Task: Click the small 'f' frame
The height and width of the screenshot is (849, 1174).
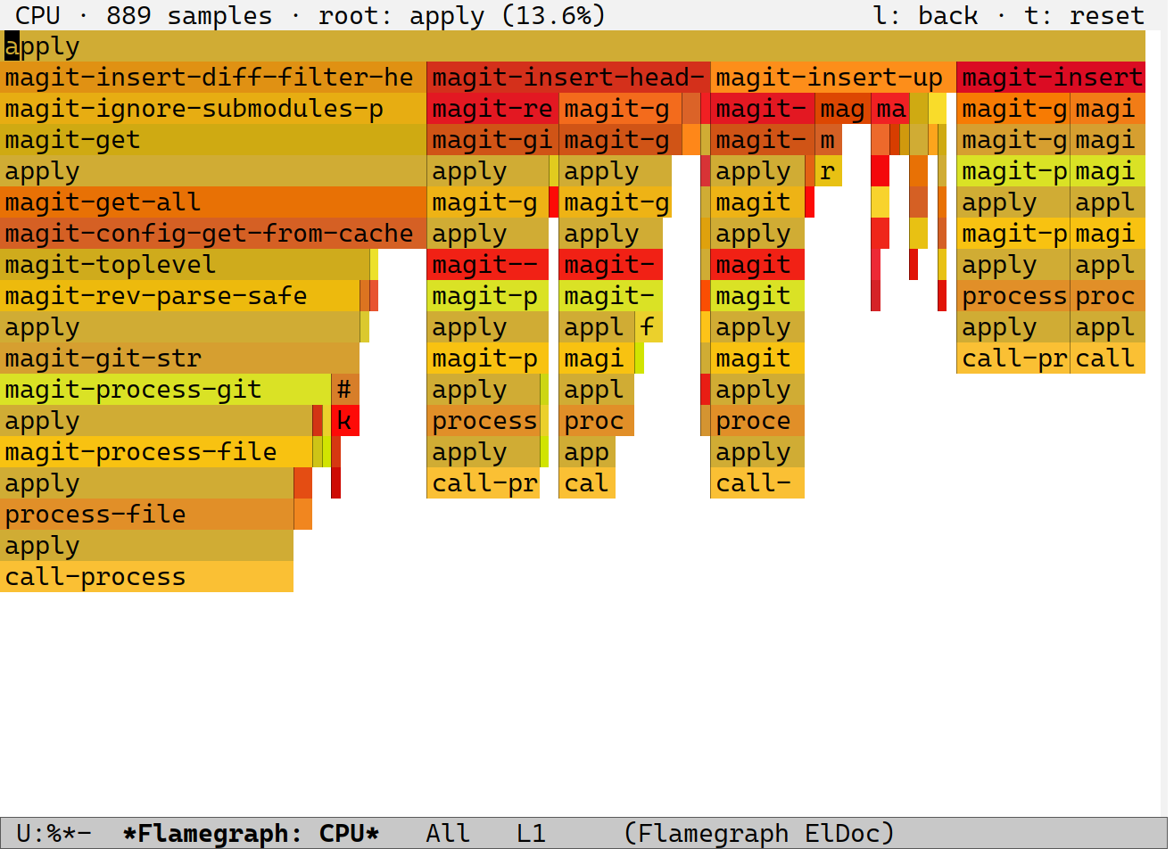Action: pos(649,327)
